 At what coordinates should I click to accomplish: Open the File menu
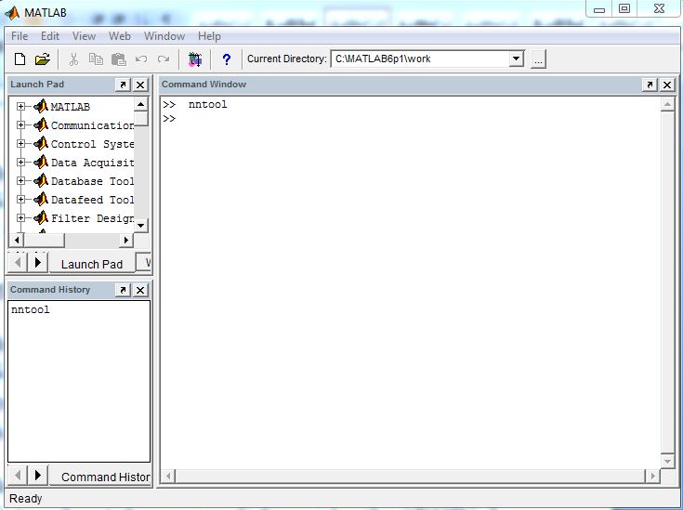20,36
